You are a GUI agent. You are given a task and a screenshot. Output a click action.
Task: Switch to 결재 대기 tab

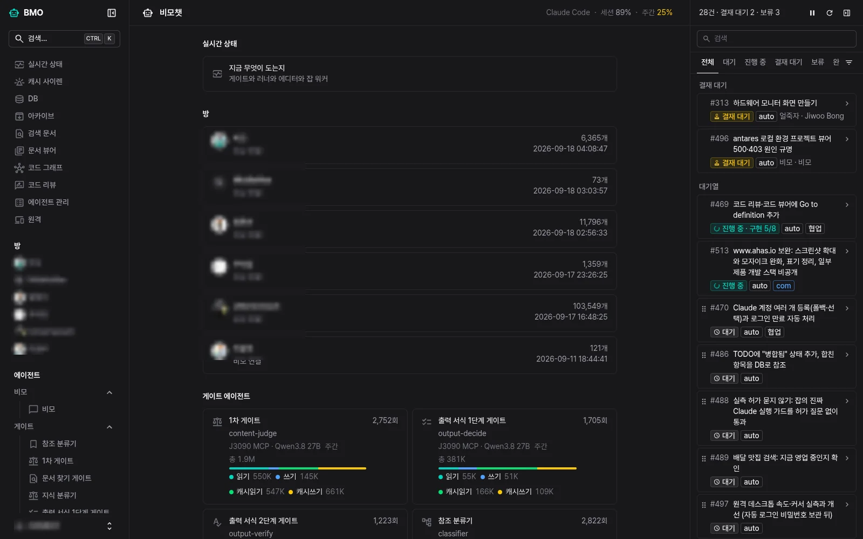point(789,62)
